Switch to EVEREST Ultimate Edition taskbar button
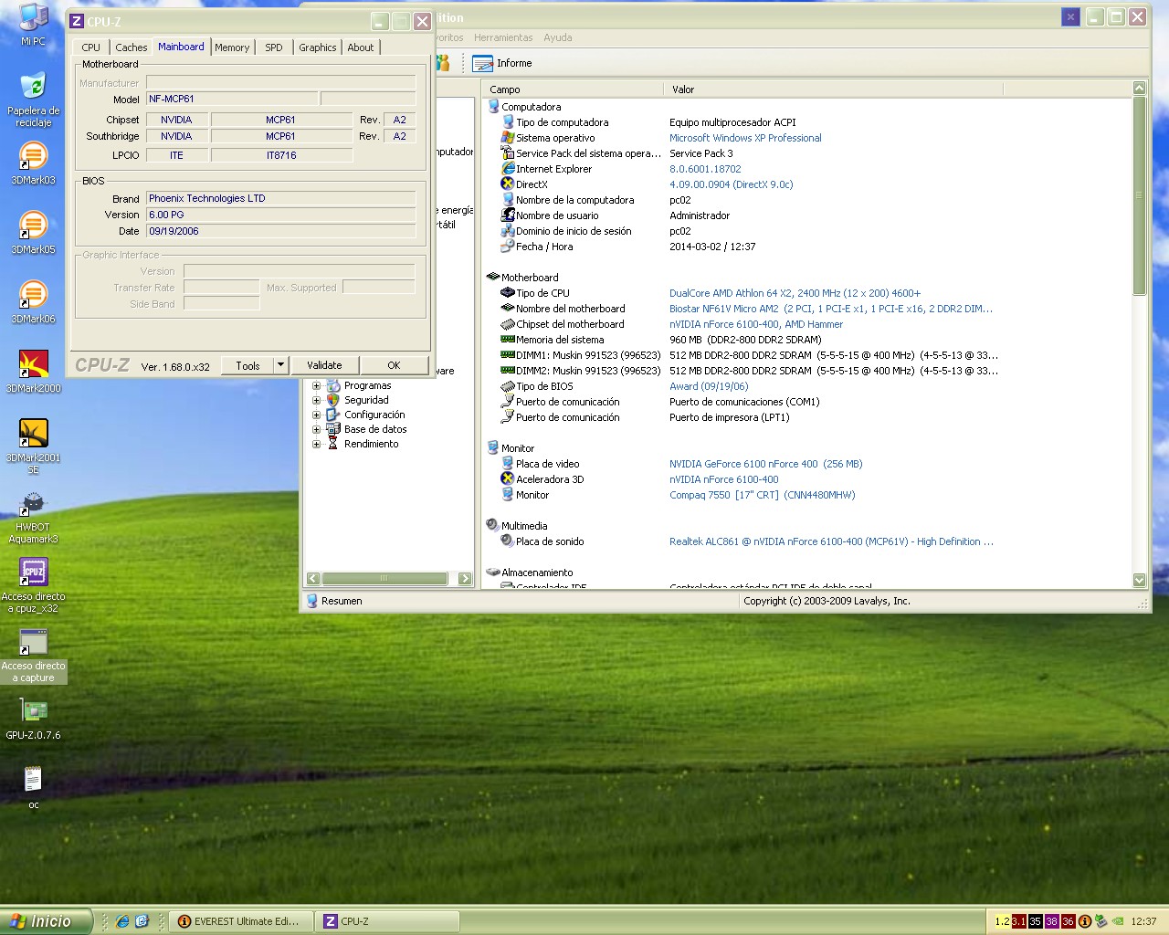Screen dimensions: 1169x935 pos(241,921)
